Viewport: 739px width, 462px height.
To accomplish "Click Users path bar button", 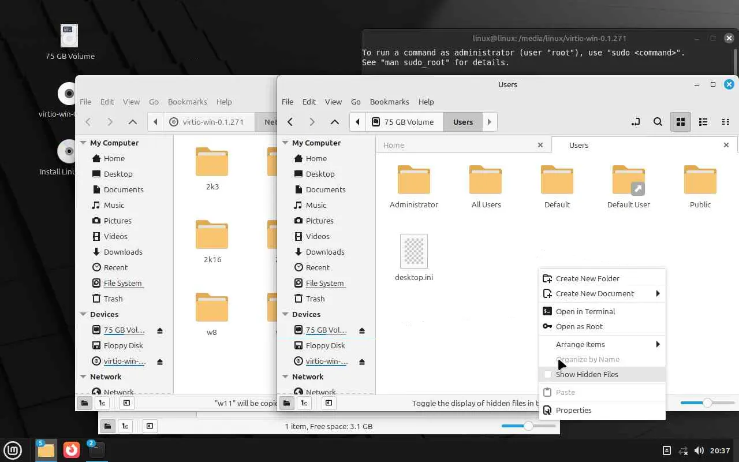I will (x=463, y=122).
